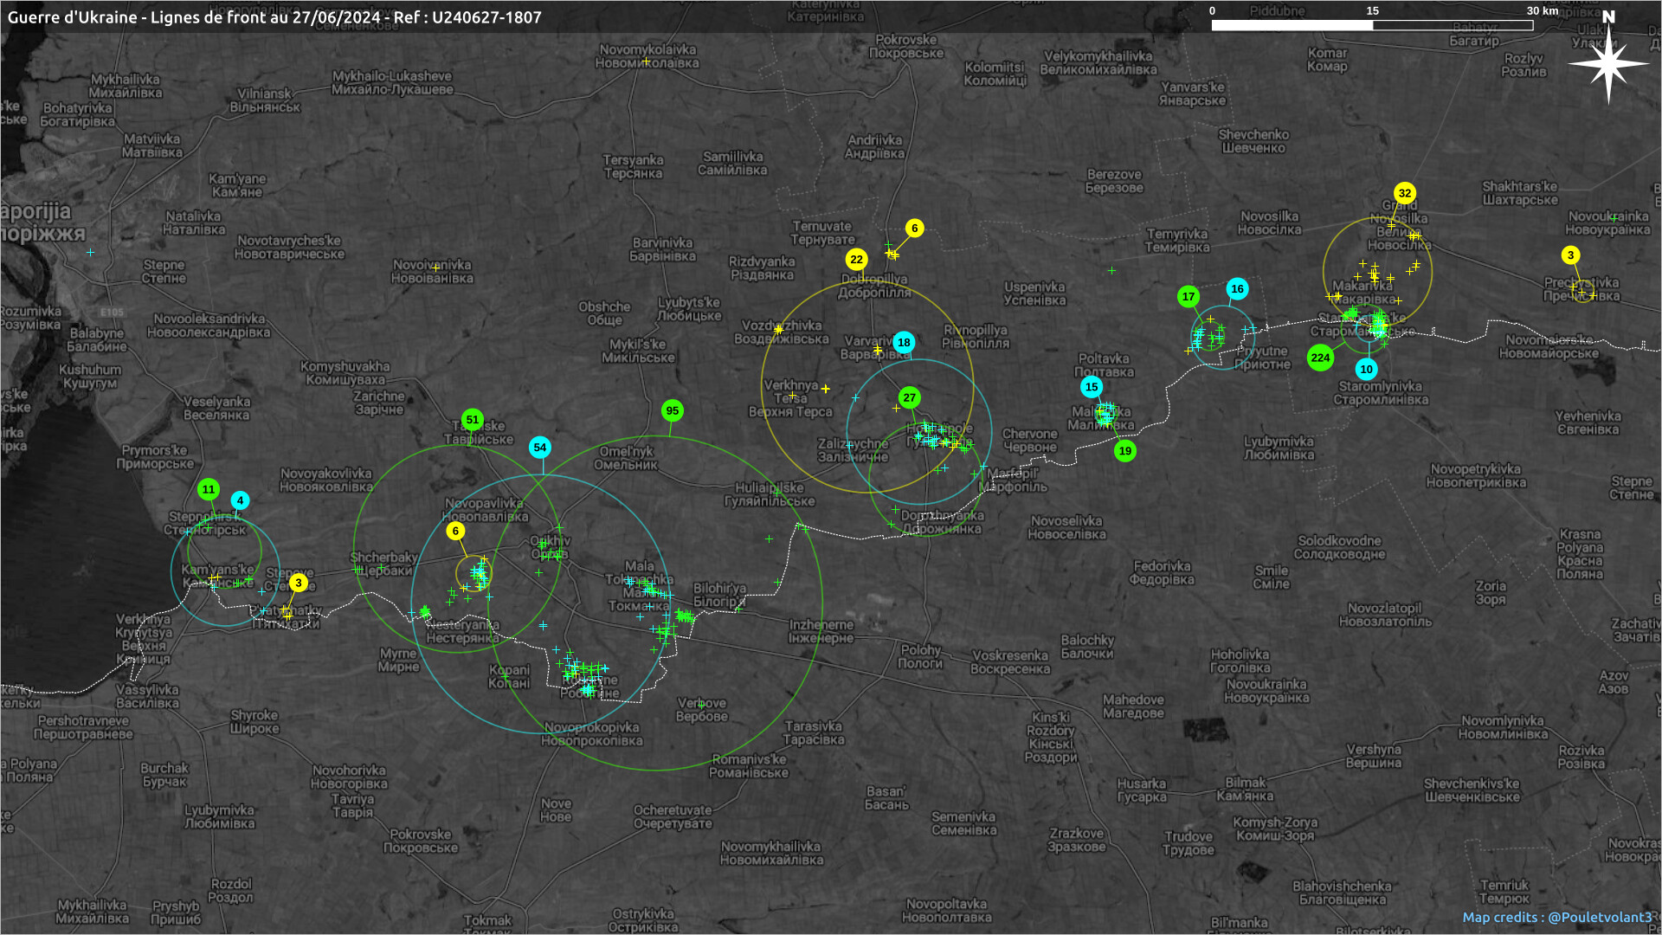Click the green 95 marker bubble
This screenshot has width=1662, height=935.
(673, 411)
